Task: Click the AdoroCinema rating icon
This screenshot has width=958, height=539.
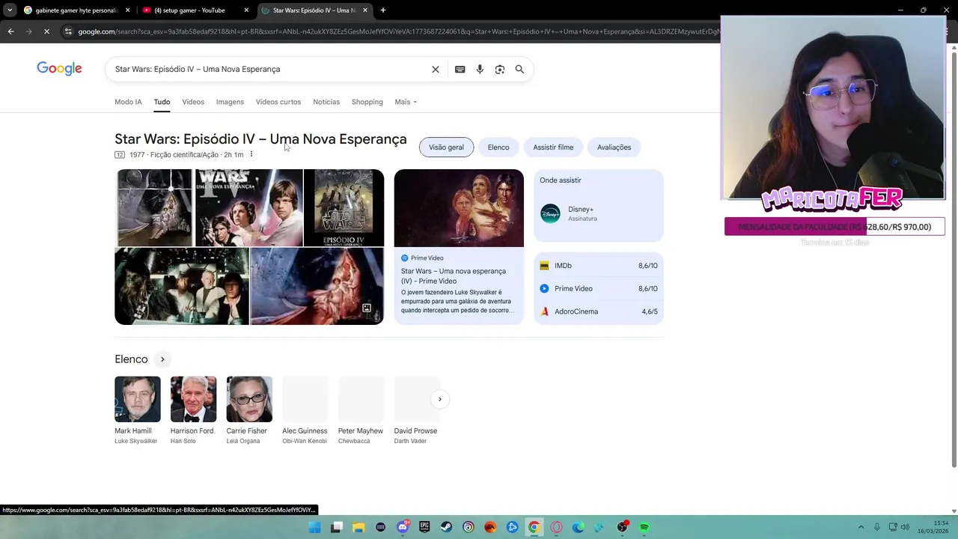Action: point(544,311)
